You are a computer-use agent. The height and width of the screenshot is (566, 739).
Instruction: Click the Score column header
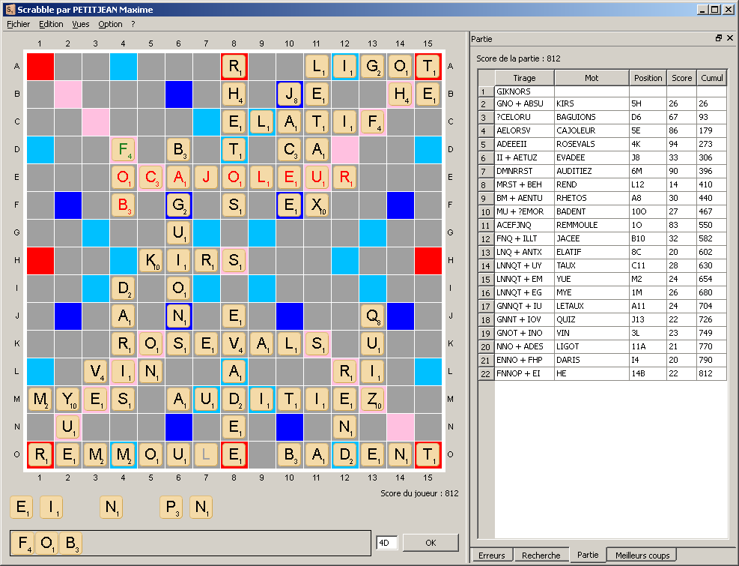[x=681, y=78]
